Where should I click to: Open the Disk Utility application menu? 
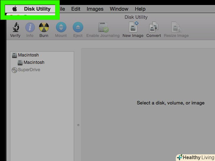coord(37,9)
